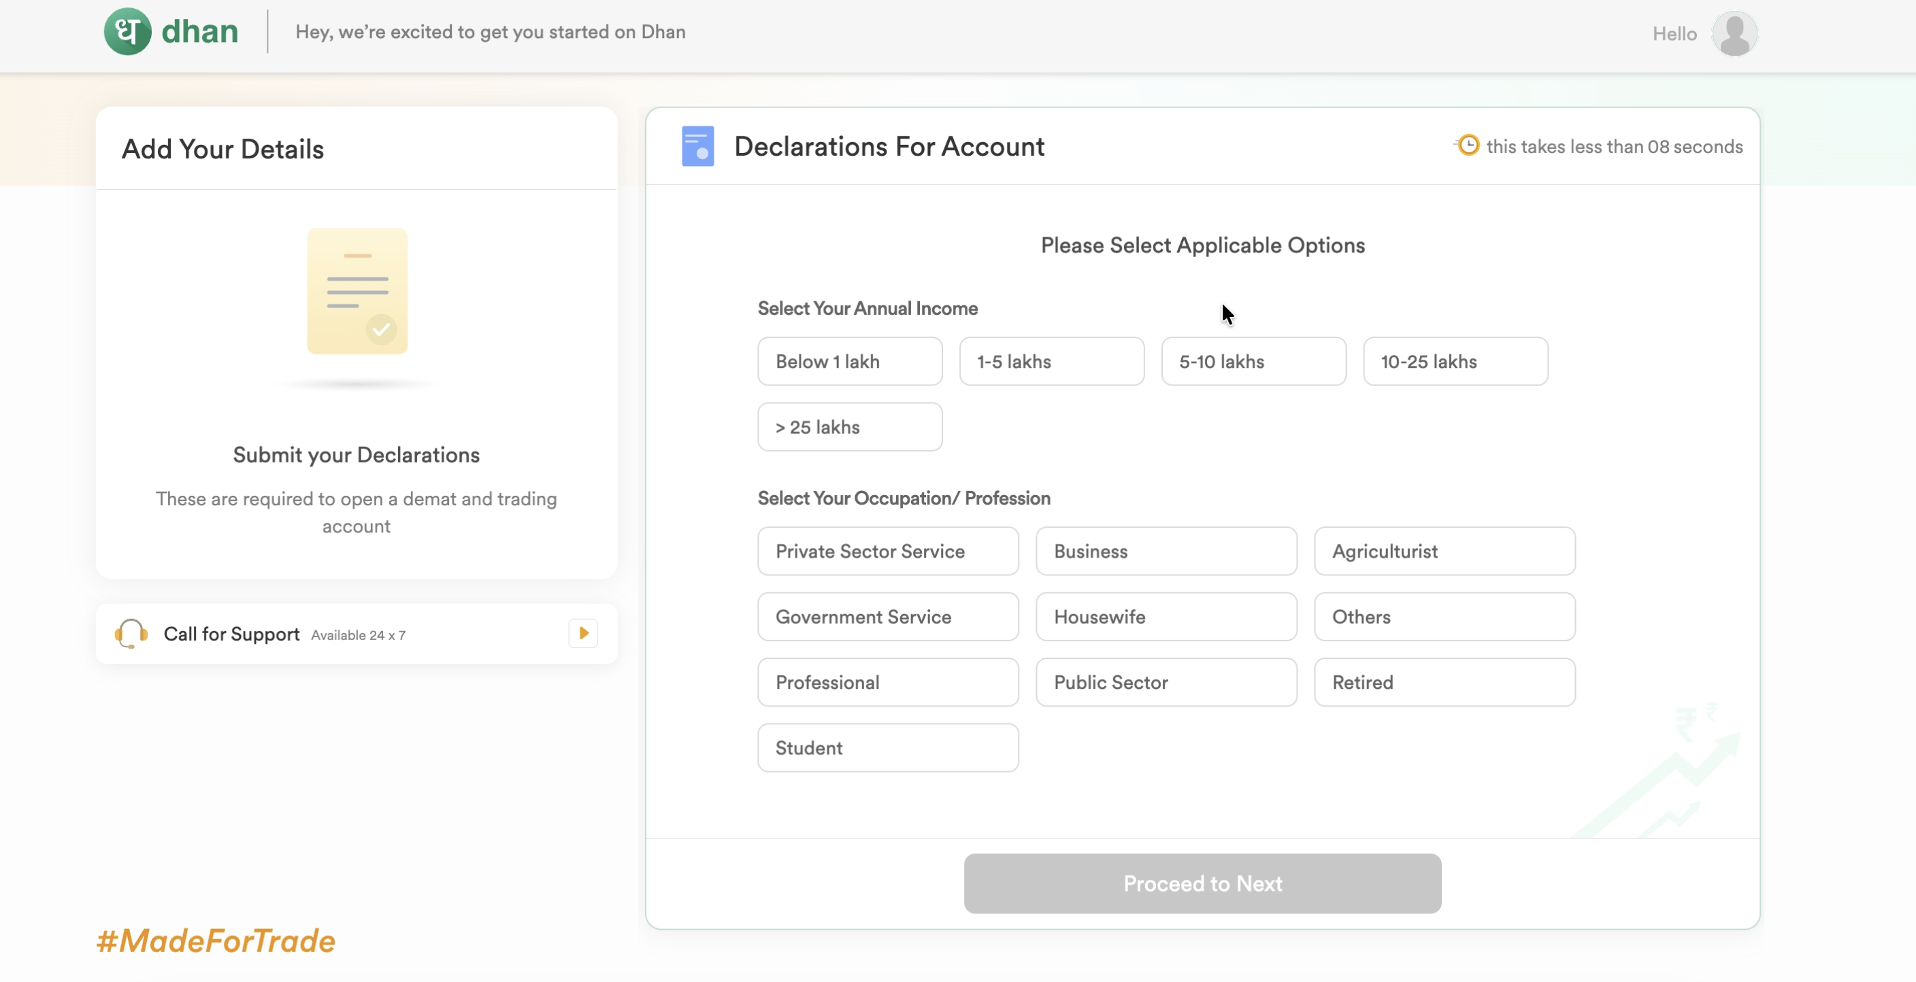Choose Others occupation option
The height and width of the screenshot is (982, 1916).
(x=1444, y=616)
